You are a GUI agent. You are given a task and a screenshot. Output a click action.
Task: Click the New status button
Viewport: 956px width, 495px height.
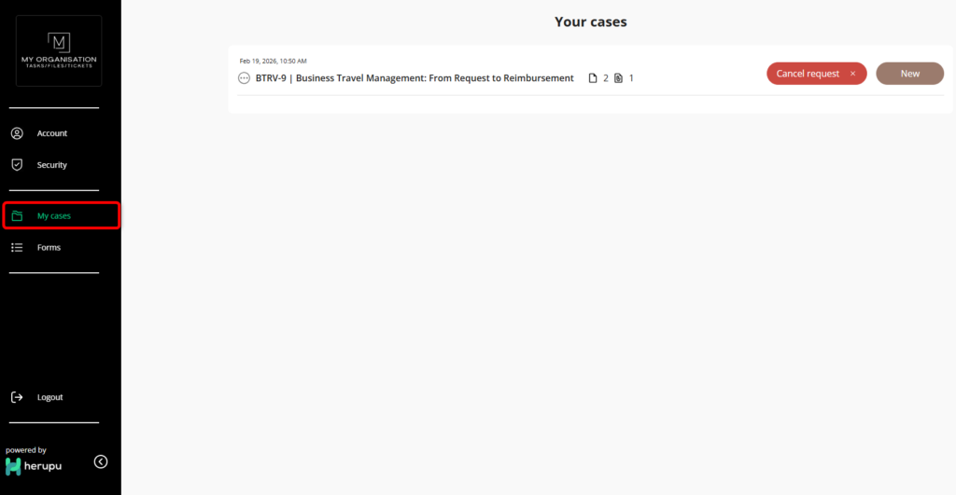(x=909, y=74)
